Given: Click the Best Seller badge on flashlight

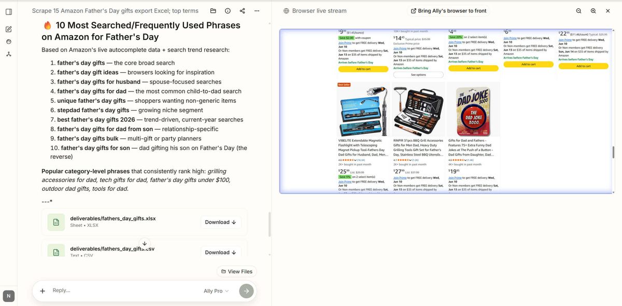Looking at the screenshot, I should pos(344,85).
